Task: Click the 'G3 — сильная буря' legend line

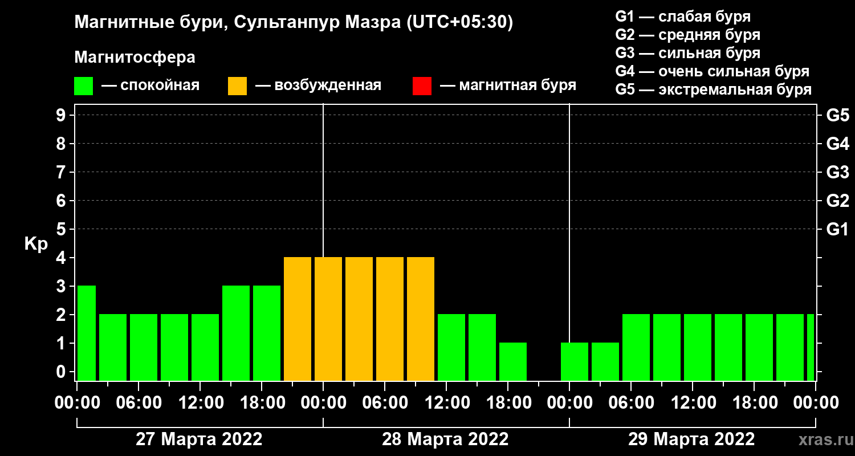Action: pyautogui.click(x=688, y=53)
